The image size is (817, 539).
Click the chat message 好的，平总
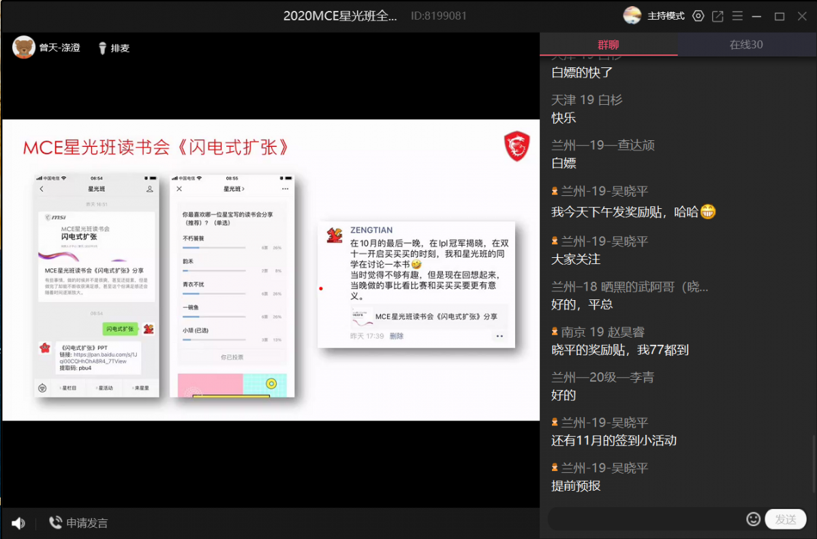coord(582,304)
